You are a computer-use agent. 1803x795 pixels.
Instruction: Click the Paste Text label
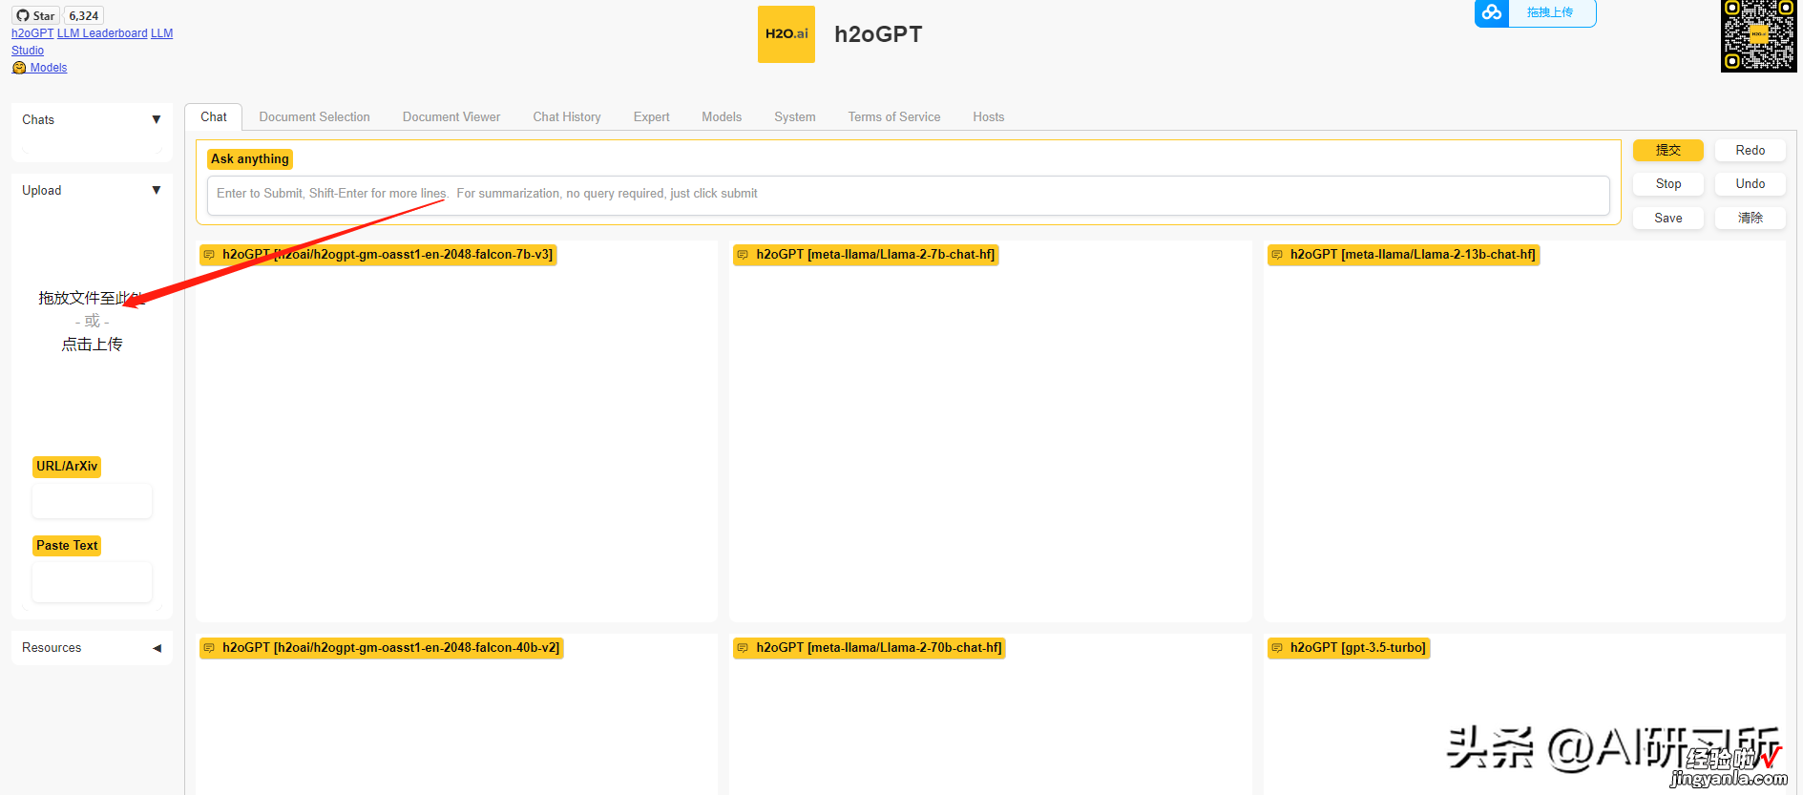67,546
